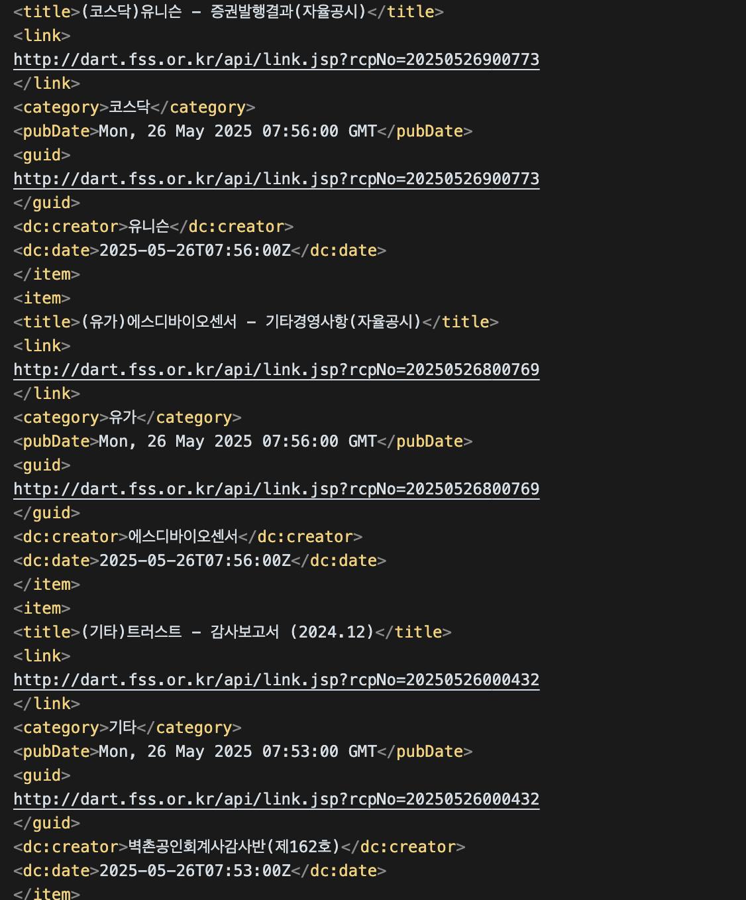The height and width of the screenshot is (900, 746).
Task: Click the 코스닥 category text
Action: [129, 107]
